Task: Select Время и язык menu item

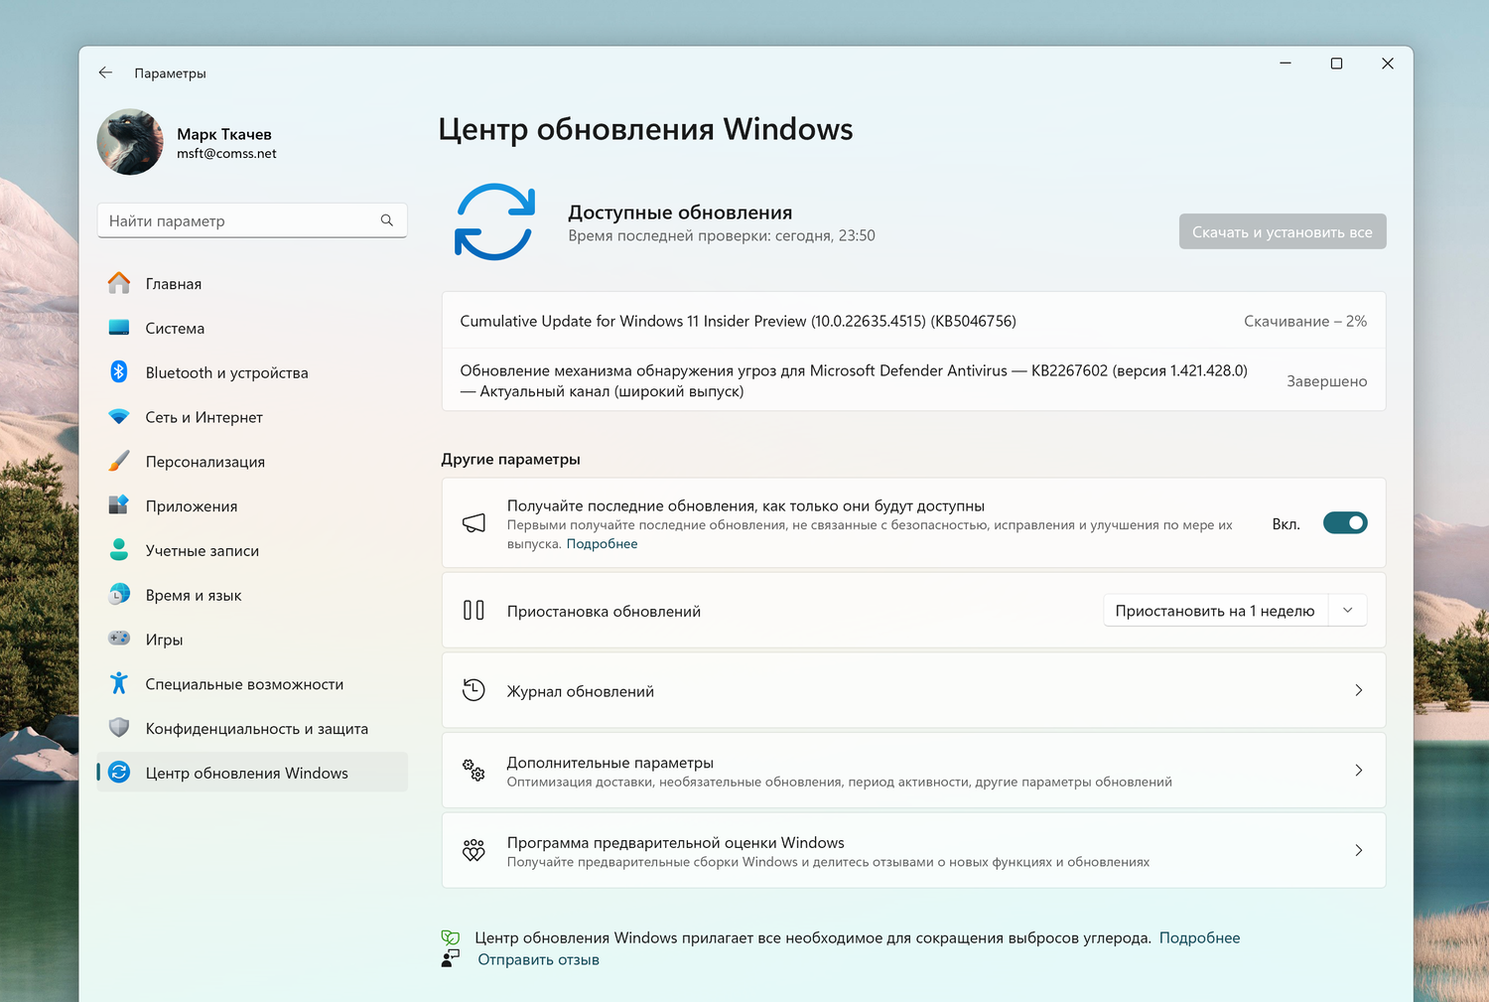Action: pos(194,596)
